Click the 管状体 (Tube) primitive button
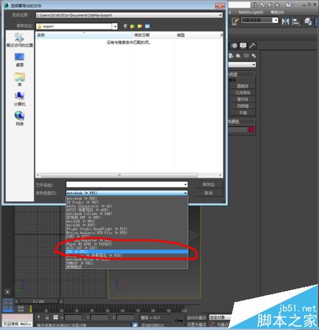 pos(242,99)
